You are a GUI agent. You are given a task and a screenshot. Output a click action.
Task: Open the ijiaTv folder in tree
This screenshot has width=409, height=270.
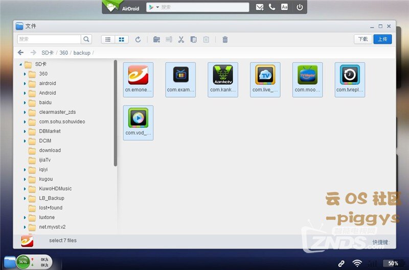(39, 160)
